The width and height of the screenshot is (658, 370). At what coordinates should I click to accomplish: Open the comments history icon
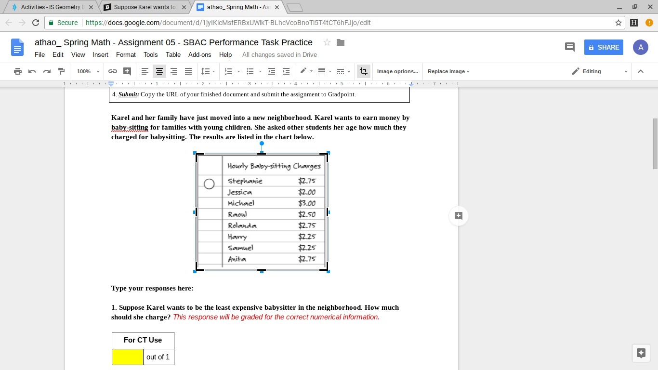click(x=569, y=47)
